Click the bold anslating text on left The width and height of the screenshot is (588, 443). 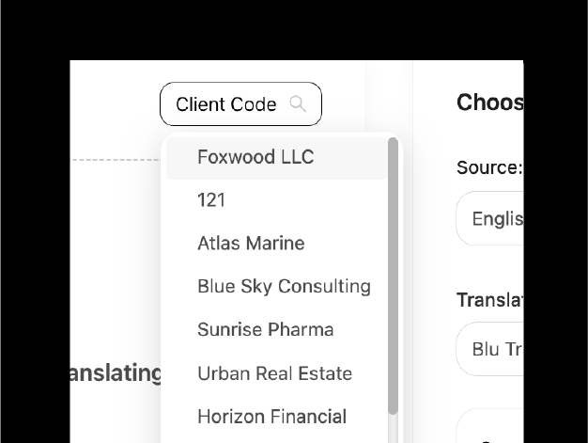116,373
